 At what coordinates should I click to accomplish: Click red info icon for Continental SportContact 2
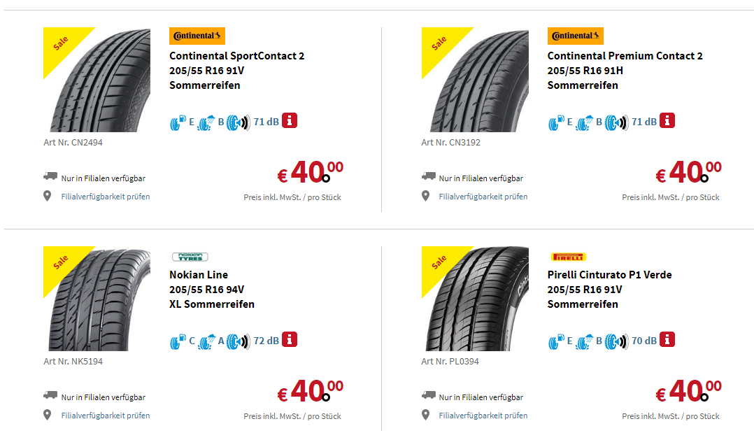[x=290, y=120]
